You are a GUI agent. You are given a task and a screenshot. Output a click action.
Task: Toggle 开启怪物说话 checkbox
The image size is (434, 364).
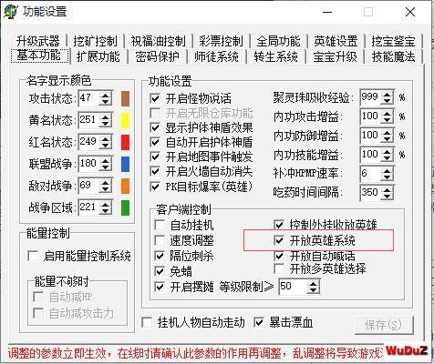tap(155, 98)
